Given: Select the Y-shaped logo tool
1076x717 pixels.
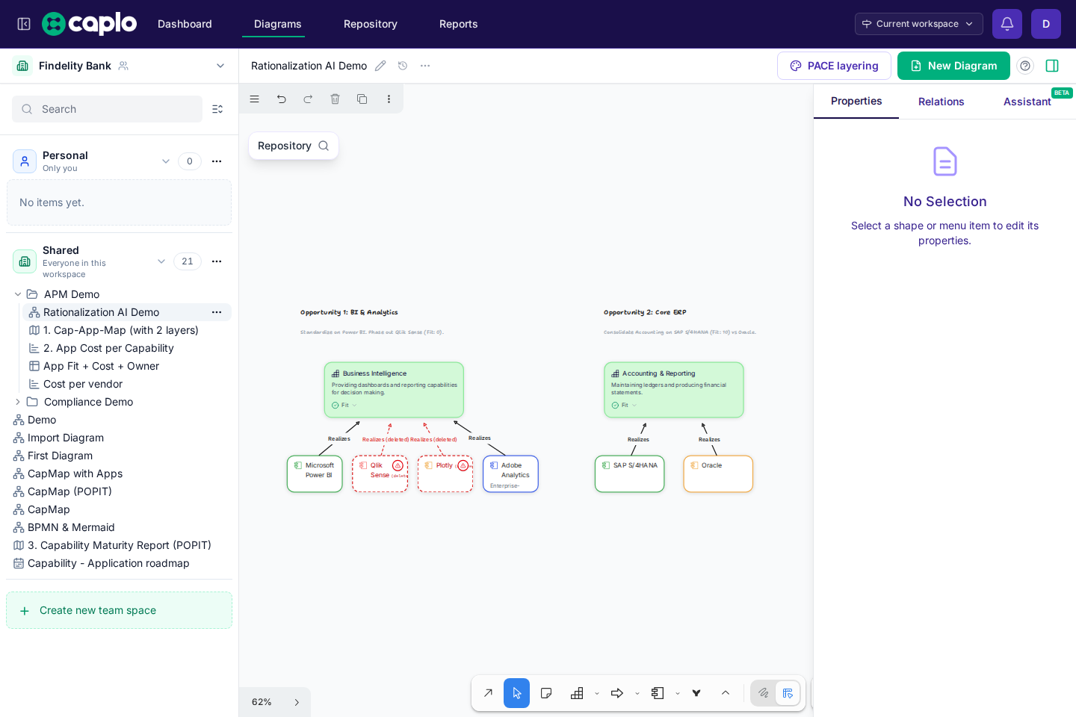Looking at the screenshot, I should click(x=696, y=693).
